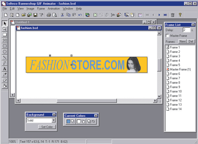The image size is (198, 144).
Task: Copy the selection with the toolbar icon
Action: (68, 15)
